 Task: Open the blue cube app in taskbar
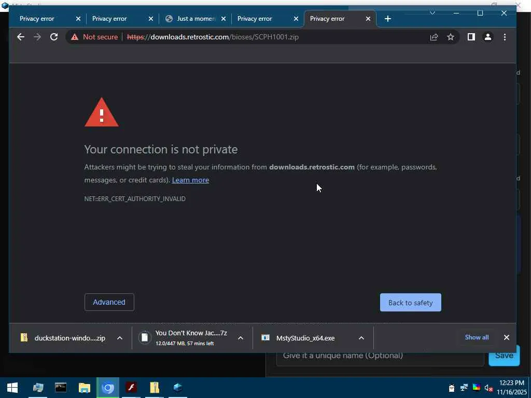click(178, 388)
